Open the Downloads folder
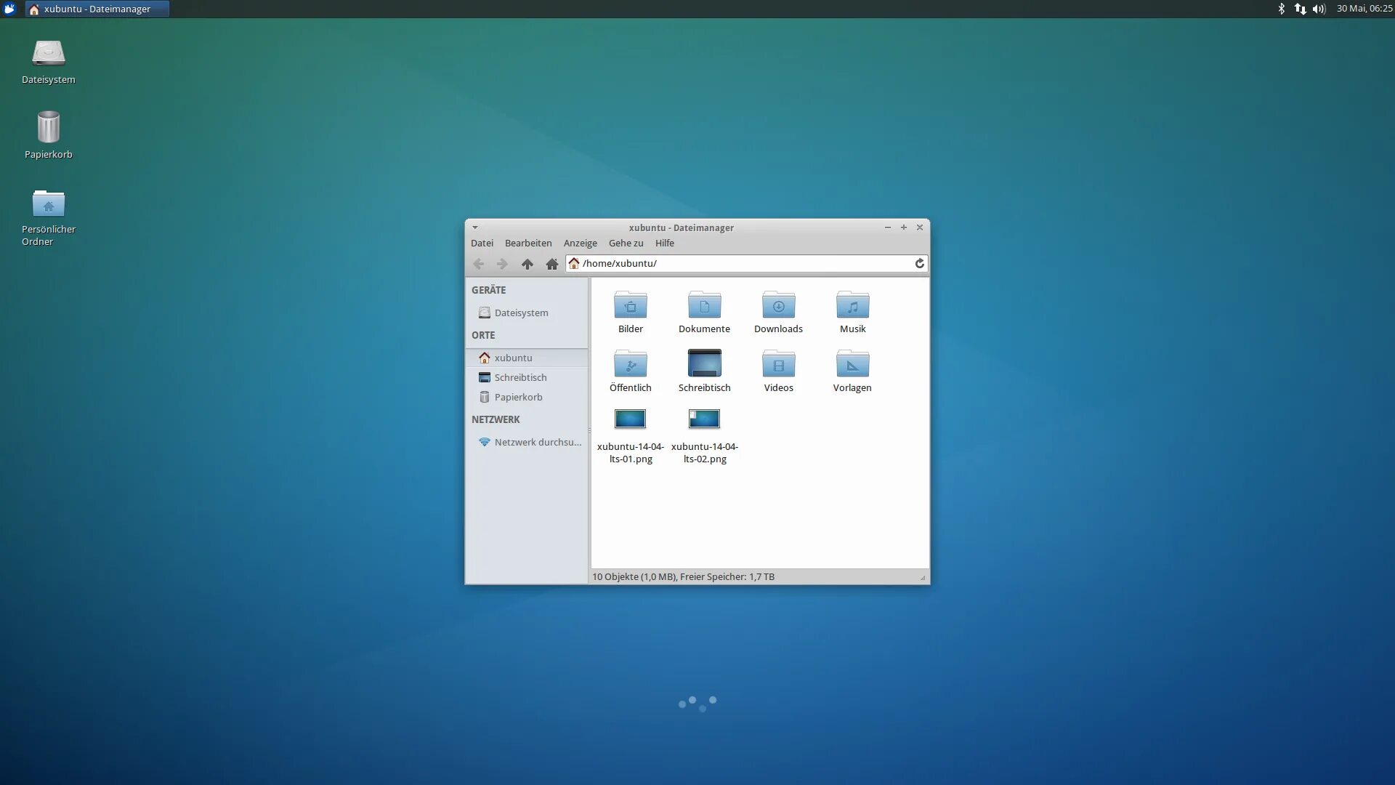The height and width of the screenshot is (785, 1395). (778, 306)
